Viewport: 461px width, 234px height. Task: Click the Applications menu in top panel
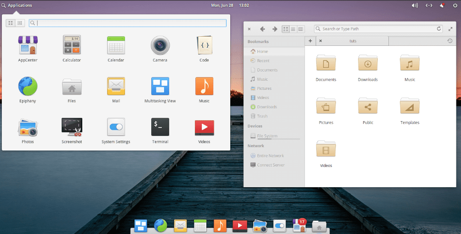pos(17,6)
